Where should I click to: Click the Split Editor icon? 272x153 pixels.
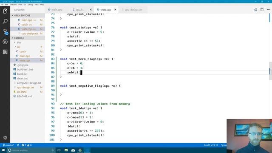click(262, 10)
